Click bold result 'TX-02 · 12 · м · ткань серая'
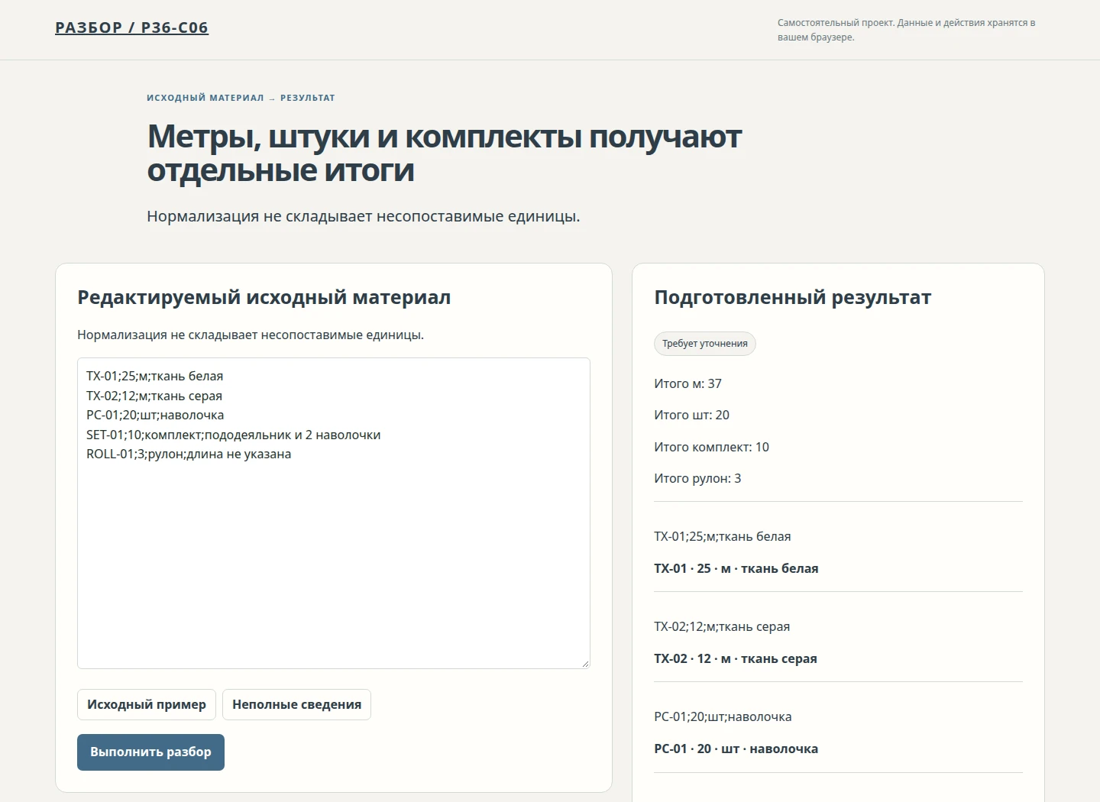This screenshot has width=1100, height=802. (735, 658)
